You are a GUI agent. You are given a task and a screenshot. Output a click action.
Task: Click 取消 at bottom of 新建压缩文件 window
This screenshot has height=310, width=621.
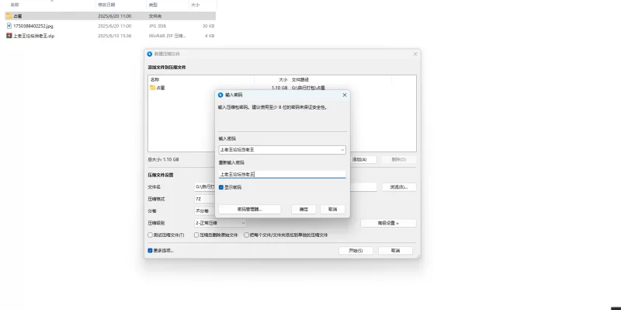click(395, 250)
